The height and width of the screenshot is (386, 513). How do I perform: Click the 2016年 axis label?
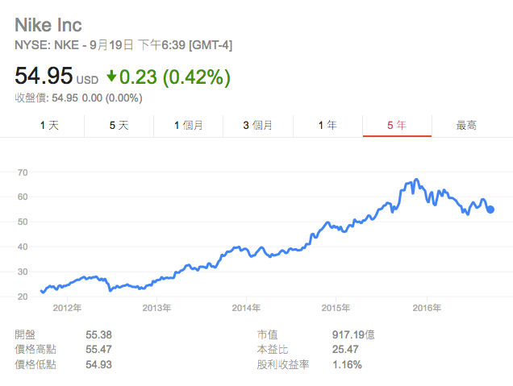click(x=427, y=308)
